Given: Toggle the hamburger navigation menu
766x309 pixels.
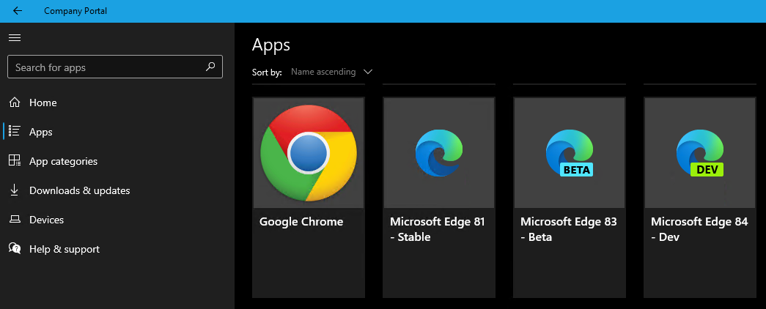Looking at the screenshot, I should pos(15,37).
